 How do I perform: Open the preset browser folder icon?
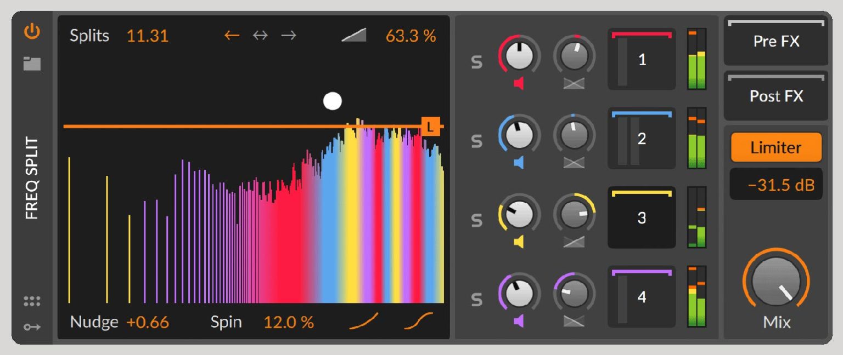(x=32, y=64)
